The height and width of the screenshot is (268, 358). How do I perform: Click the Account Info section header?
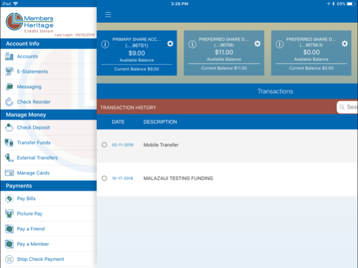point(49,44)
